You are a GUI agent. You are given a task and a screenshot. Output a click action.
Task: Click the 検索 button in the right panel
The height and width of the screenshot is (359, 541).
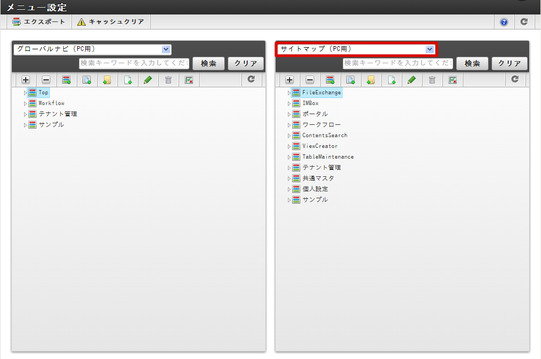tap(472, 63)
